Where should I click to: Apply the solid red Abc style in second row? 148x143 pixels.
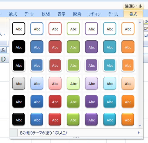click(x=55, y=47)
